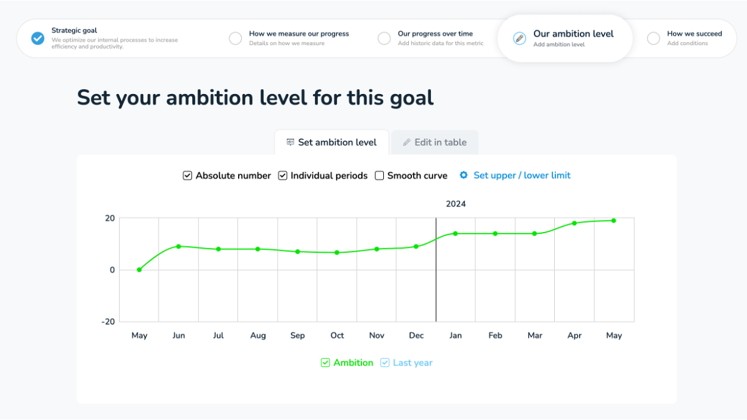Viewport: 747px width, 420px height.
Task: Click the circle icon next to How we succeed
Action: 653,38
